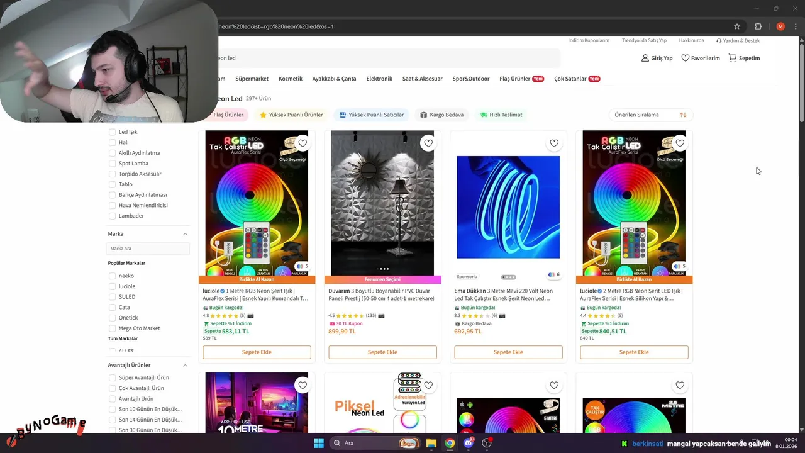Screen dimensions: 805x453
Task: Favorite the Ema Dükkan blue neon product
Action: click(554, 143)
